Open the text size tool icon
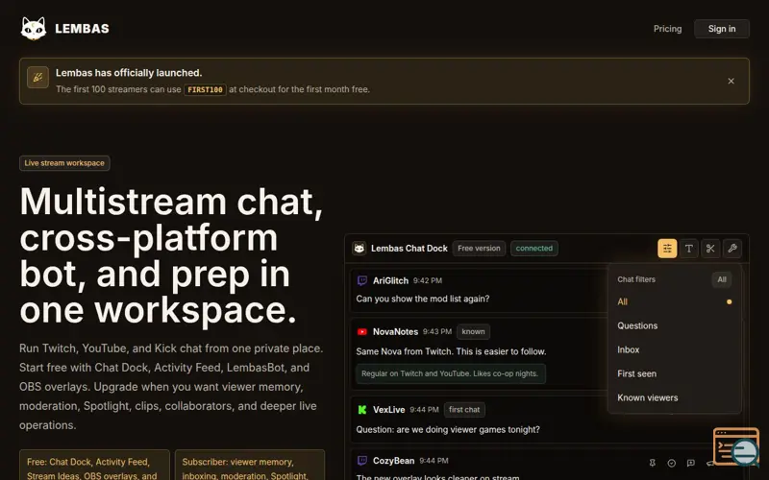Viewport: 769px width, 480px height. [688, 249]
